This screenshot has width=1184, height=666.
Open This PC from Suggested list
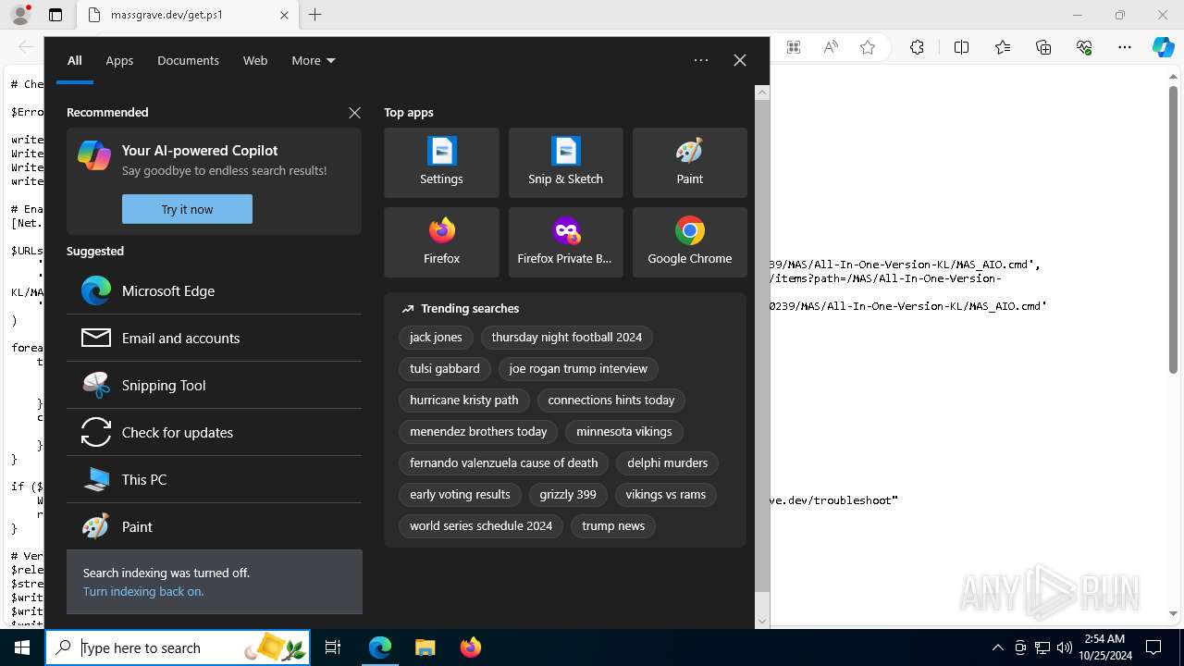pos(214,479)
